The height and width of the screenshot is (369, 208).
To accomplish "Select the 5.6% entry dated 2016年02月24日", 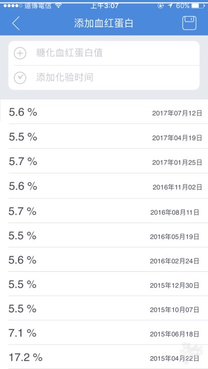I will (104, 259).
